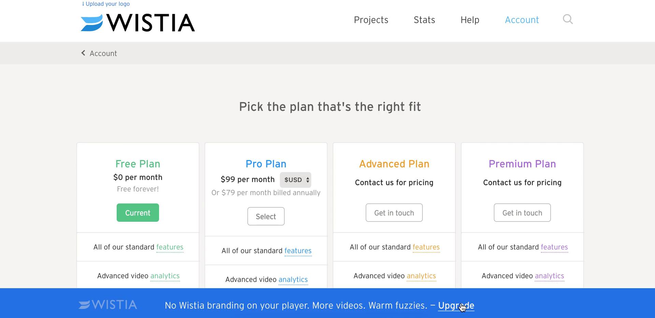This screenshot has height=318, width=655.
Task: Select the Account navigation item
Action: click(522, 20)
